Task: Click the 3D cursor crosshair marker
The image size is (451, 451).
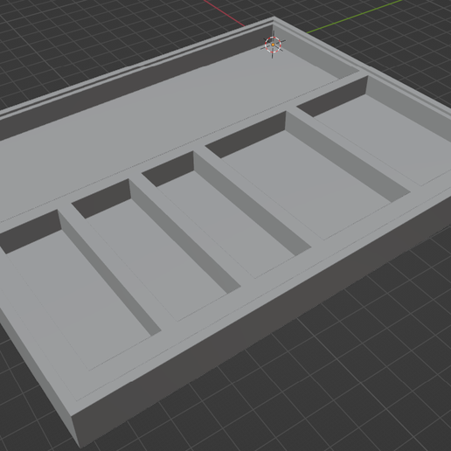Action: pos(273,45)
